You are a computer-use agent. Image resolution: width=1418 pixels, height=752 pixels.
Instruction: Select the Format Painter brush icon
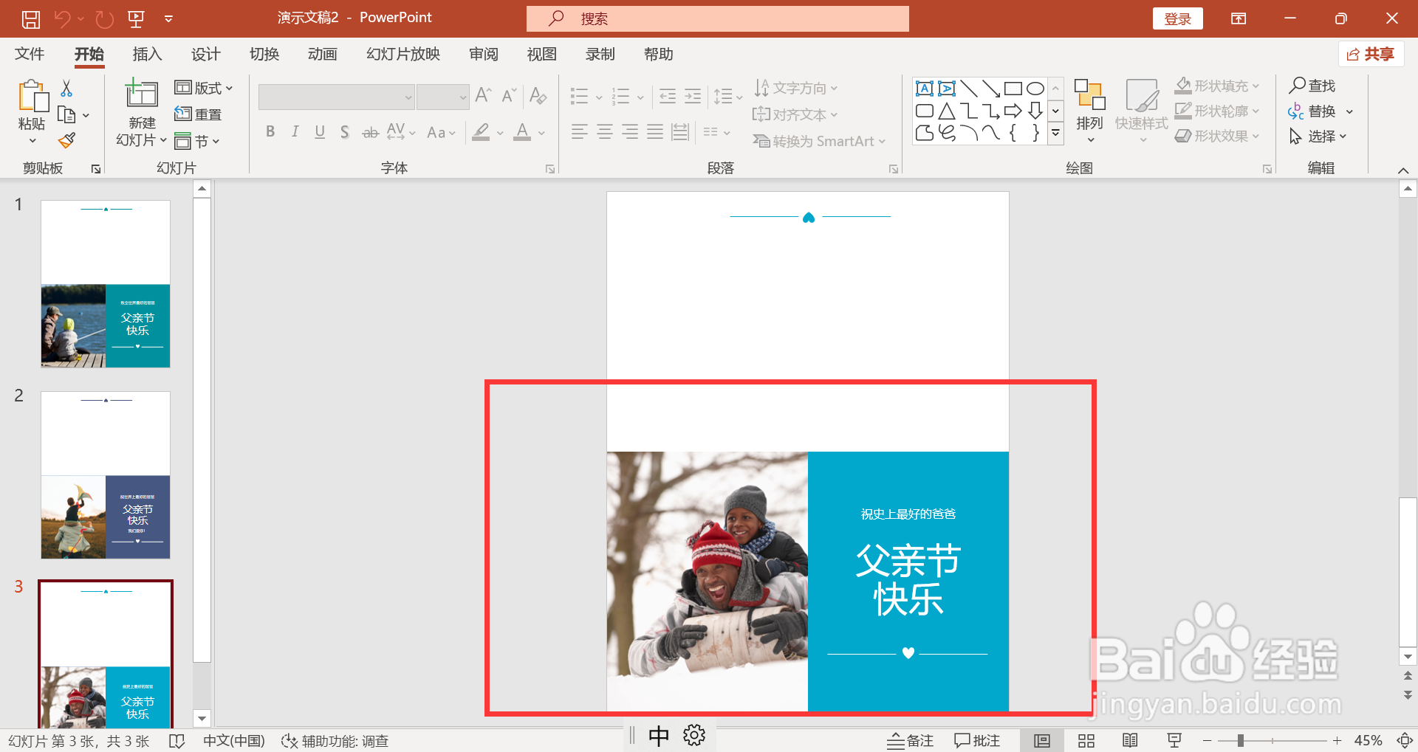coord(67,139)
